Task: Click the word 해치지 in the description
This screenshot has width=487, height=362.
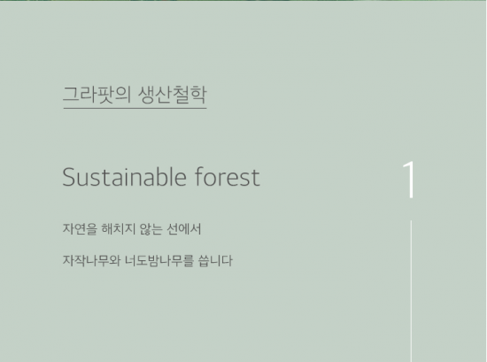Action: coord(119,229)
